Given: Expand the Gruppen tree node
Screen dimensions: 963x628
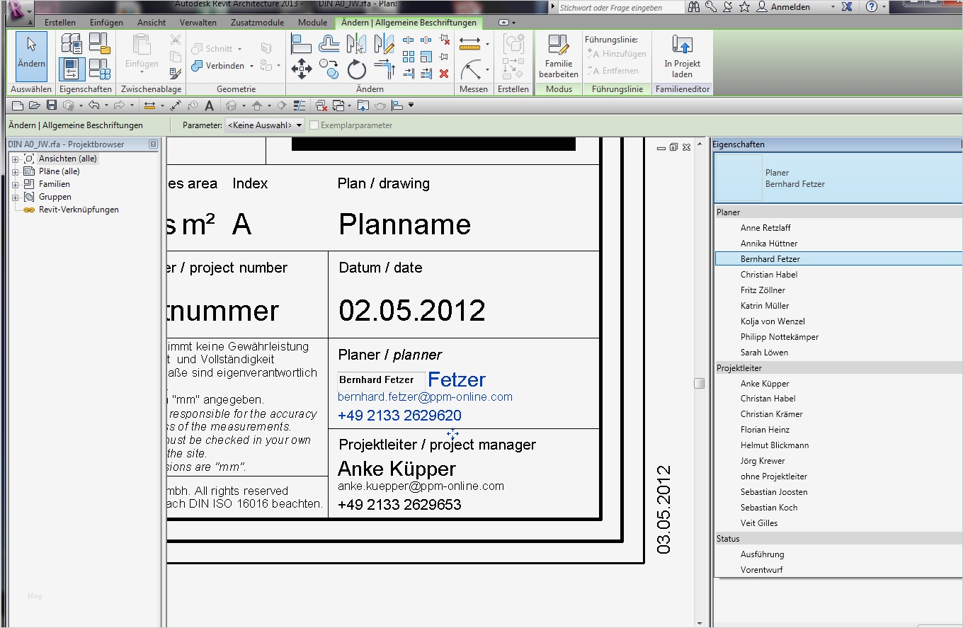Looking at the screenshot, I should 15,198.
